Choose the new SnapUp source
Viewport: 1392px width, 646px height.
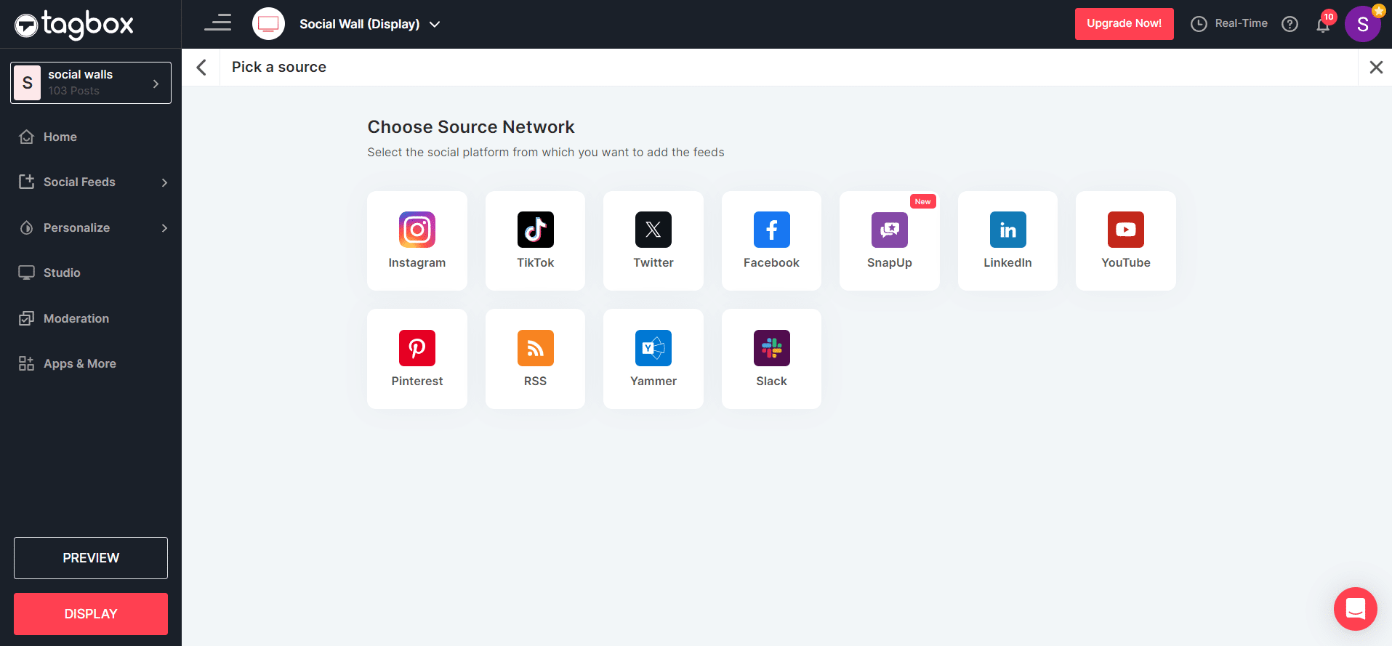tap(889, 241)
